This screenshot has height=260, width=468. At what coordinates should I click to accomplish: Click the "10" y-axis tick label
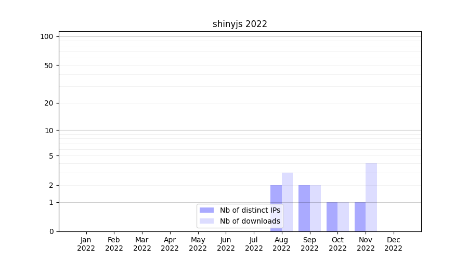point(49,131)
